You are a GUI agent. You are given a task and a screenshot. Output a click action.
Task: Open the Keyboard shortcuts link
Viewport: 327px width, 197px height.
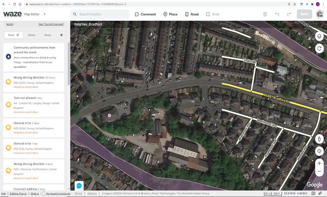[58, 193]
